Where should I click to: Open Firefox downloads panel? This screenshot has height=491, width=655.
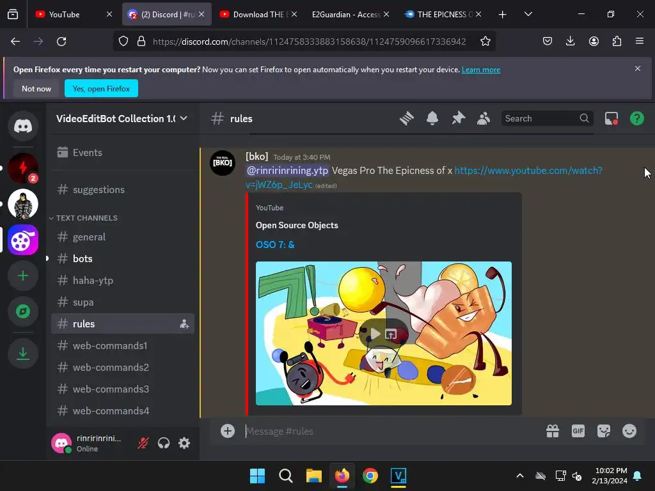570,42
